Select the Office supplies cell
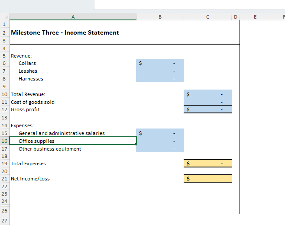Screen dimensions: 285x225 (73, 141)
